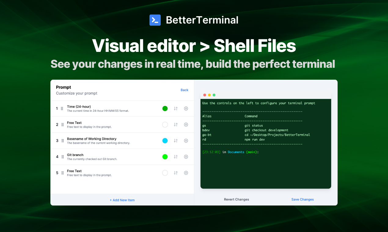The height and width of the screenshot is (232, 388).
Task: Click the 'git status' command text
Action: click(254, 125)
